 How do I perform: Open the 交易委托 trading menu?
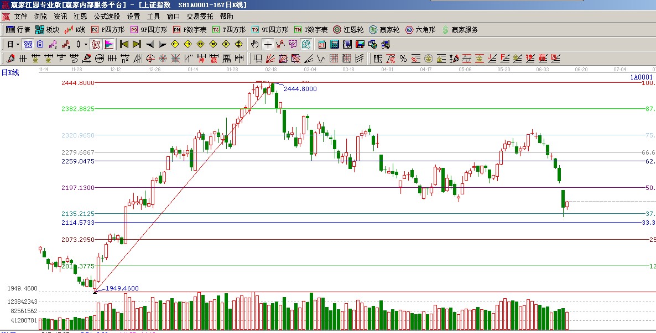pyautogui.click(x=200, y=17)
